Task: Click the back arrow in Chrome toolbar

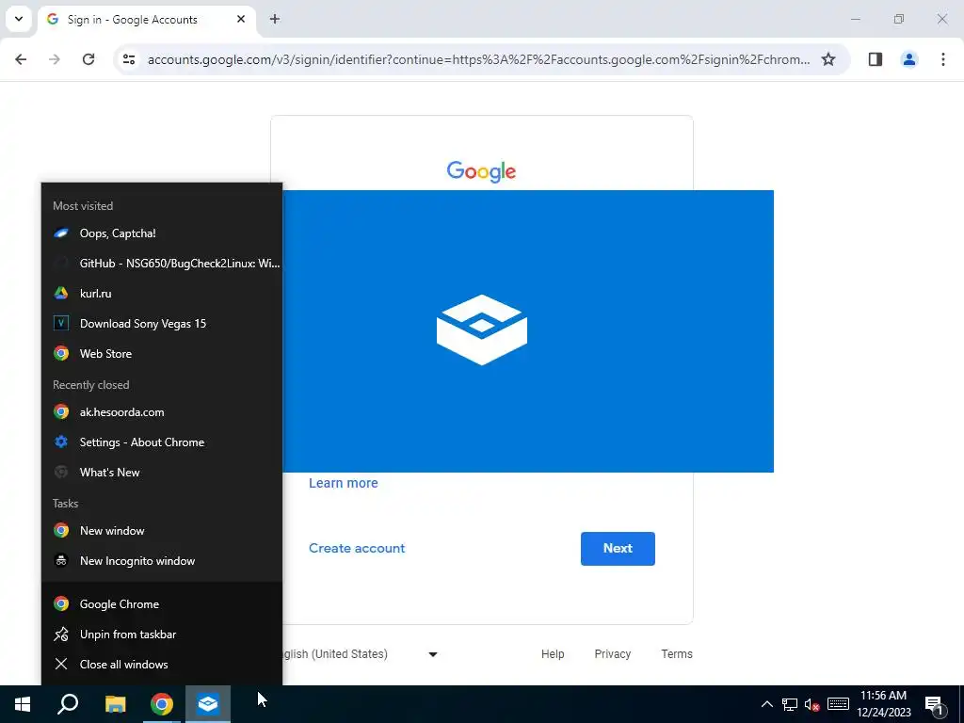Action: tap(21, 59)
